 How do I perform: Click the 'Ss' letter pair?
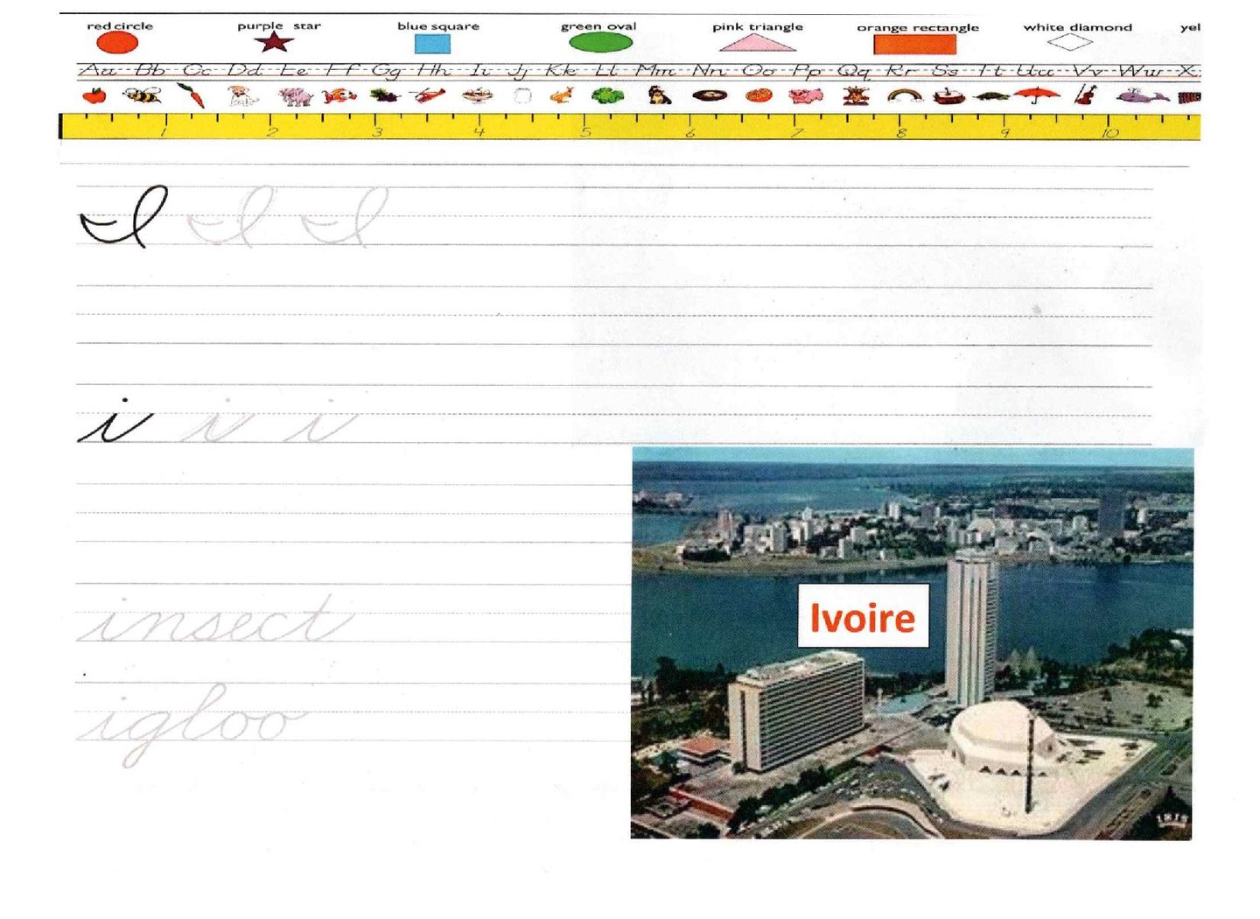pyautogui.click(x=945, y=70)
